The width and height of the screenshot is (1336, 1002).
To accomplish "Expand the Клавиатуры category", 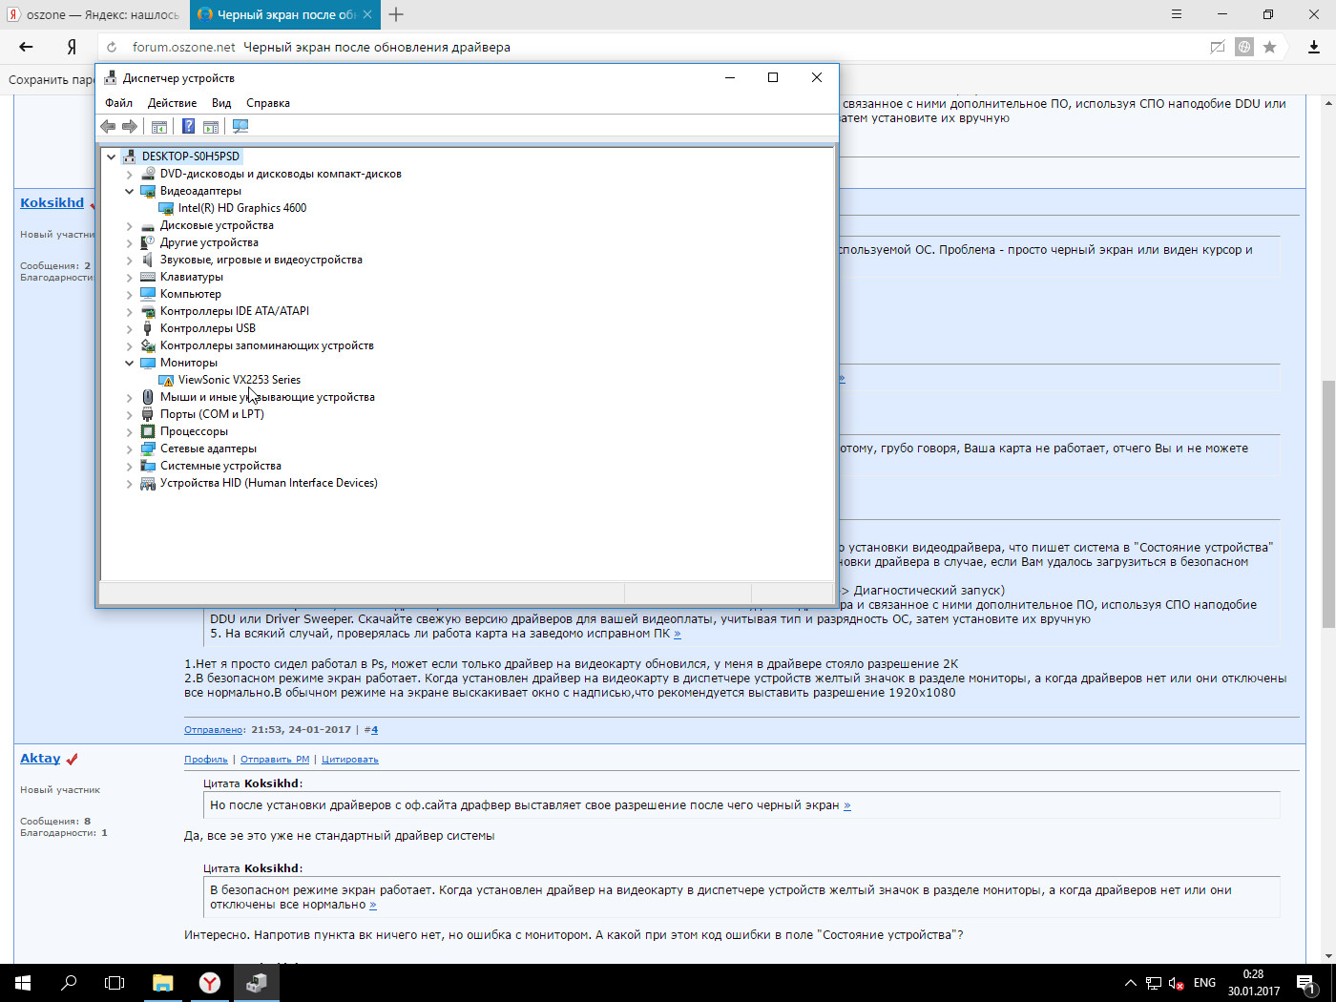I will (x=130, y=277).
